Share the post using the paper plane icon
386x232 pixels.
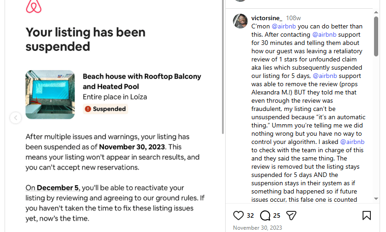(291, 215)
